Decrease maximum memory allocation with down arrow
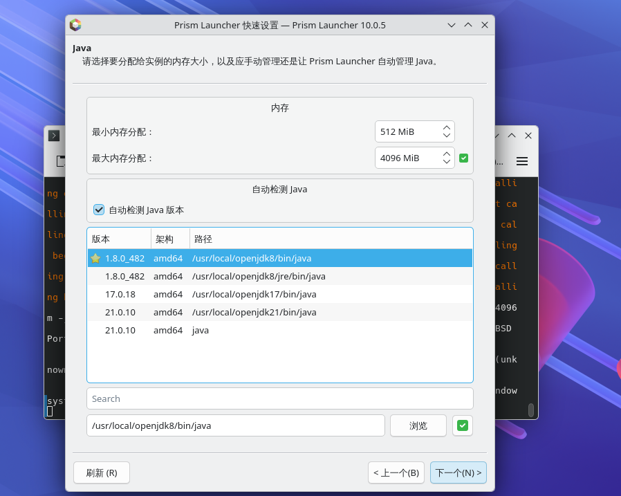Viewport: 621px width, 496px height. coord(447,161)
